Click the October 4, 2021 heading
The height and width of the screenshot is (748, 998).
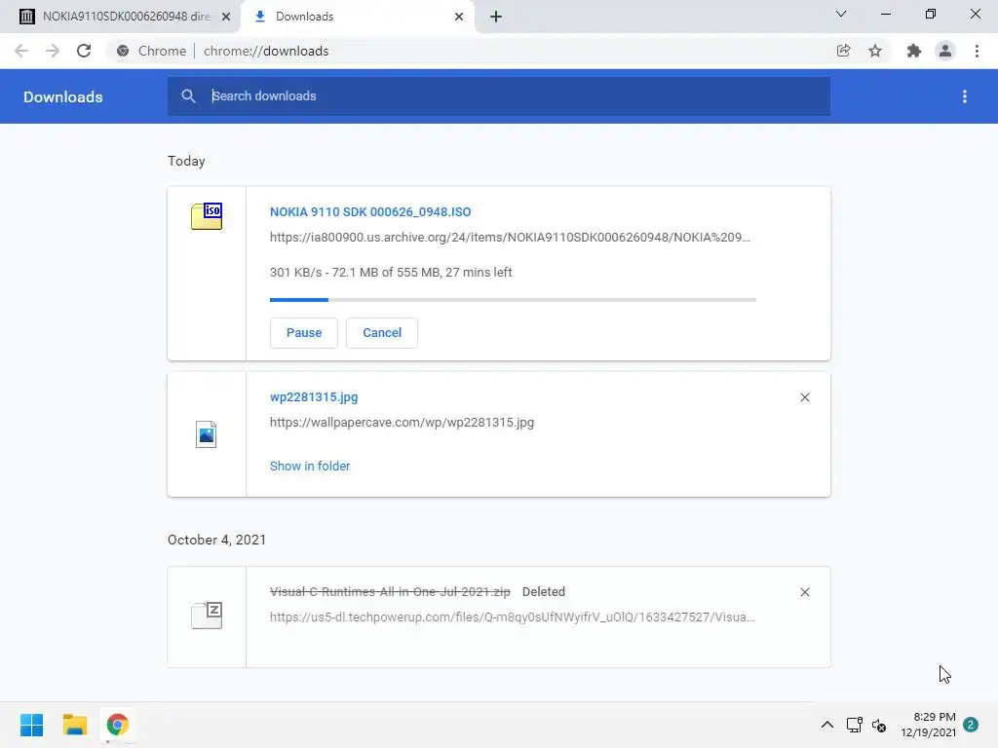click(x=217, y=540)
